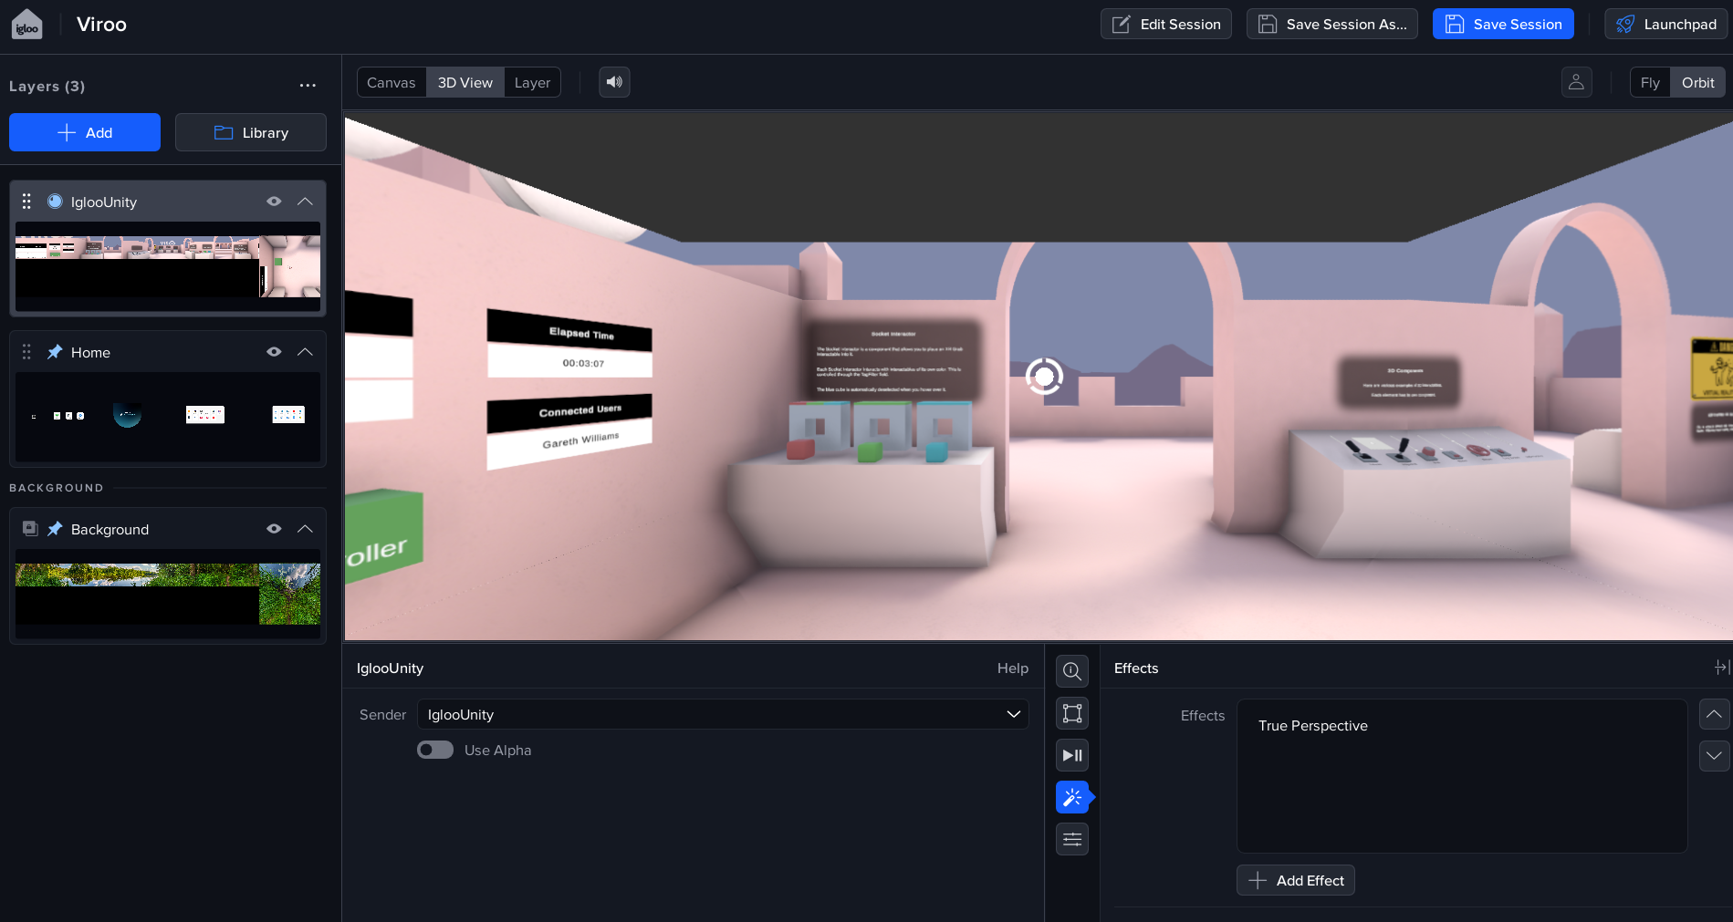Click the Background layer name

click(x=110, y=529)
